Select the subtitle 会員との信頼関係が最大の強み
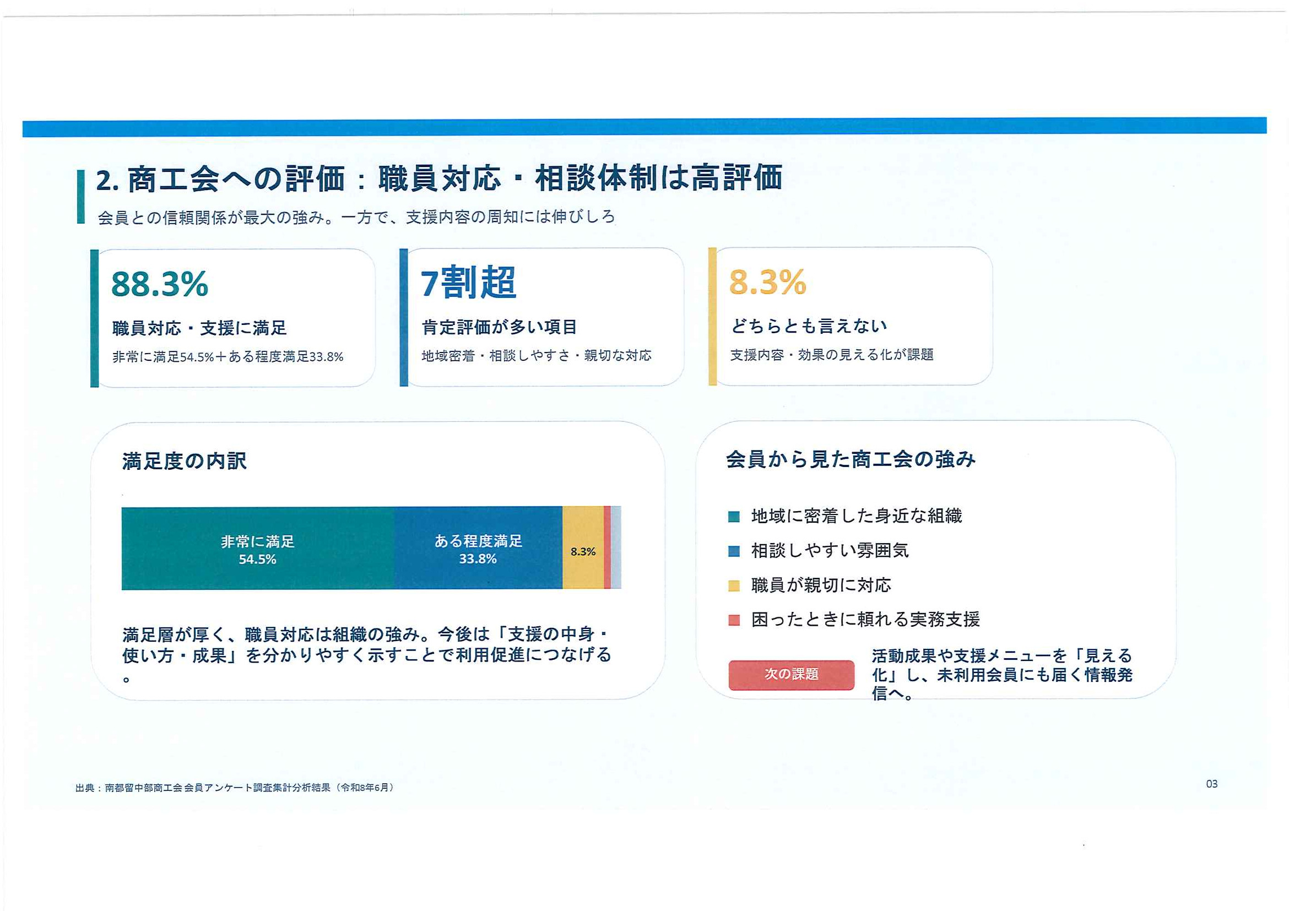This screenshot has width=1289, height=911. tap(356, 217)
